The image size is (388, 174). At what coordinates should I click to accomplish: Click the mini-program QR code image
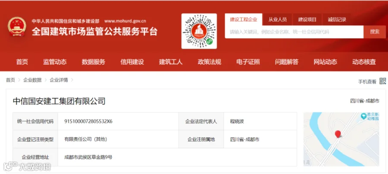coord(199,31)
